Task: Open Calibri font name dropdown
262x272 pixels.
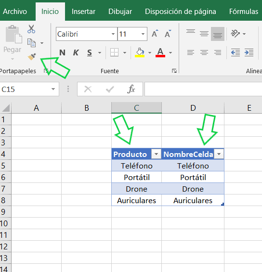Action: pos(113,34)
